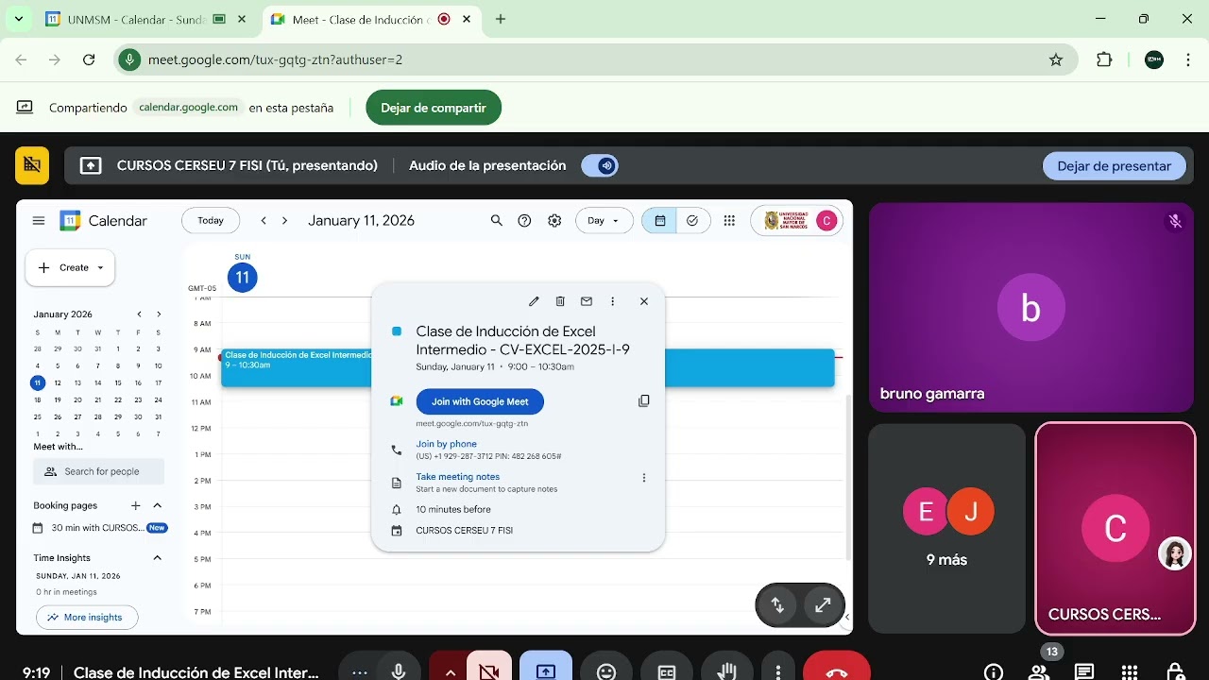Expand the presentation to full screen
Image resolution: width=1209 pixels, height=680 pixels.
(823, 605)
